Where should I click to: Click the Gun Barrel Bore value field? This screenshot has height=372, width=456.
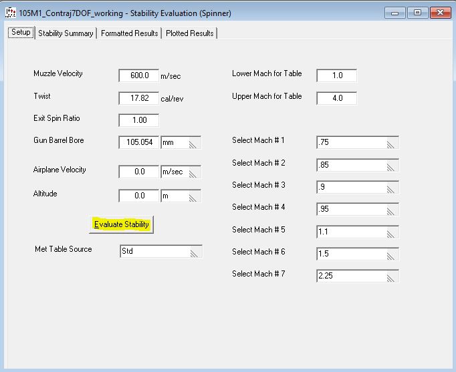point(138,142)
